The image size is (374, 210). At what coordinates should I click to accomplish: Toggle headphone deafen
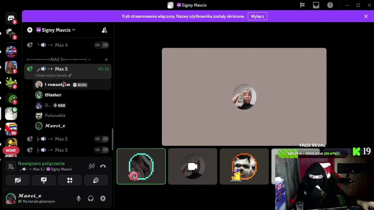pos(91,199)
